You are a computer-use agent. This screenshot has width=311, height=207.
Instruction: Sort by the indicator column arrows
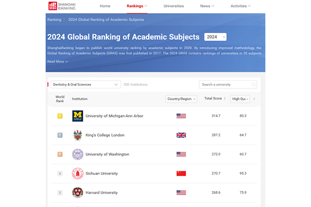pyautogui.click(x=254, y=99)
